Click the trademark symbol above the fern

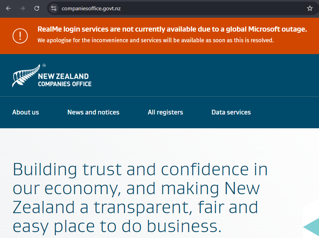[x=44, y=66]
